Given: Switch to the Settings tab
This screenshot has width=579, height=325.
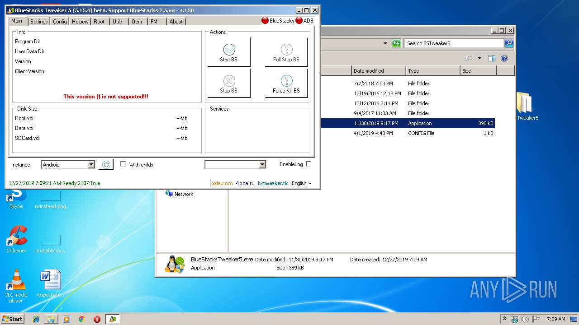Looking at the screenshot, I should (39, 21).
